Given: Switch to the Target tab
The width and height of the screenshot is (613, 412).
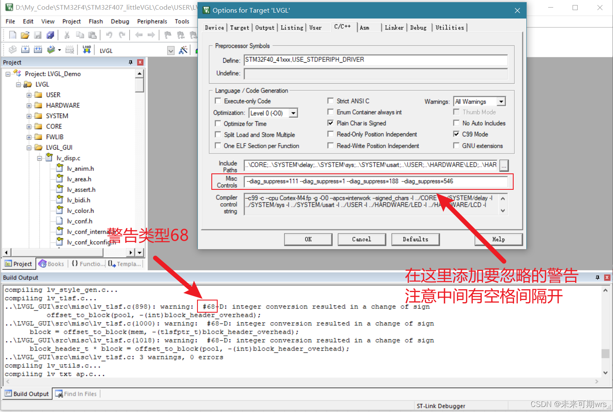Looking at the screenshot, I should [x=240, y=27].
